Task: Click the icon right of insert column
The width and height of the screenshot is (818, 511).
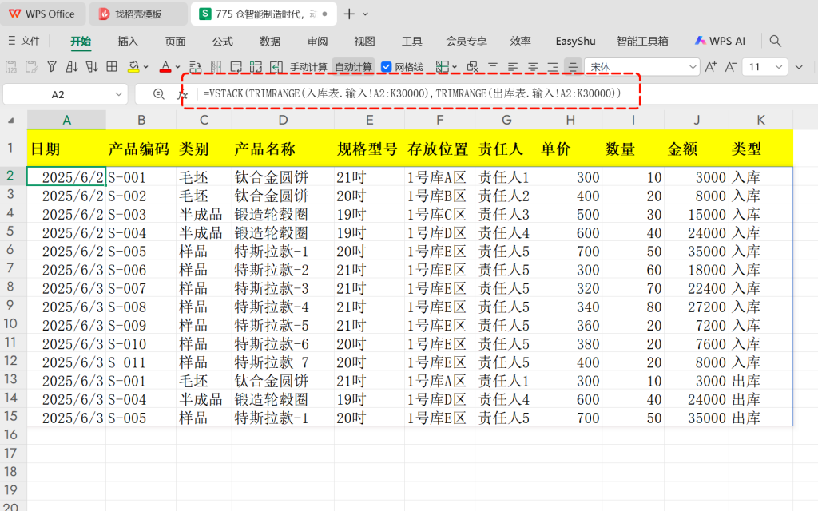Action: click(x=236, y=67)
